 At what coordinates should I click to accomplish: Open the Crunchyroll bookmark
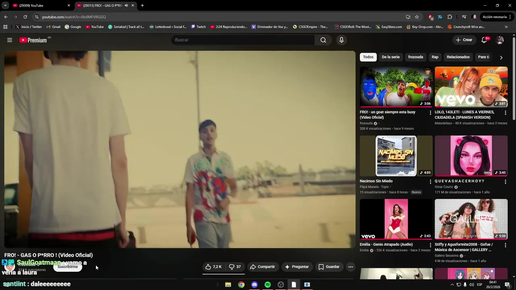pos(466,27)
